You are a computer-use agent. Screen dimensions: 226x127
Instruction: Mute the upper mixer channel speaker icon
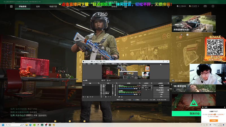click(x=137, y=89)
